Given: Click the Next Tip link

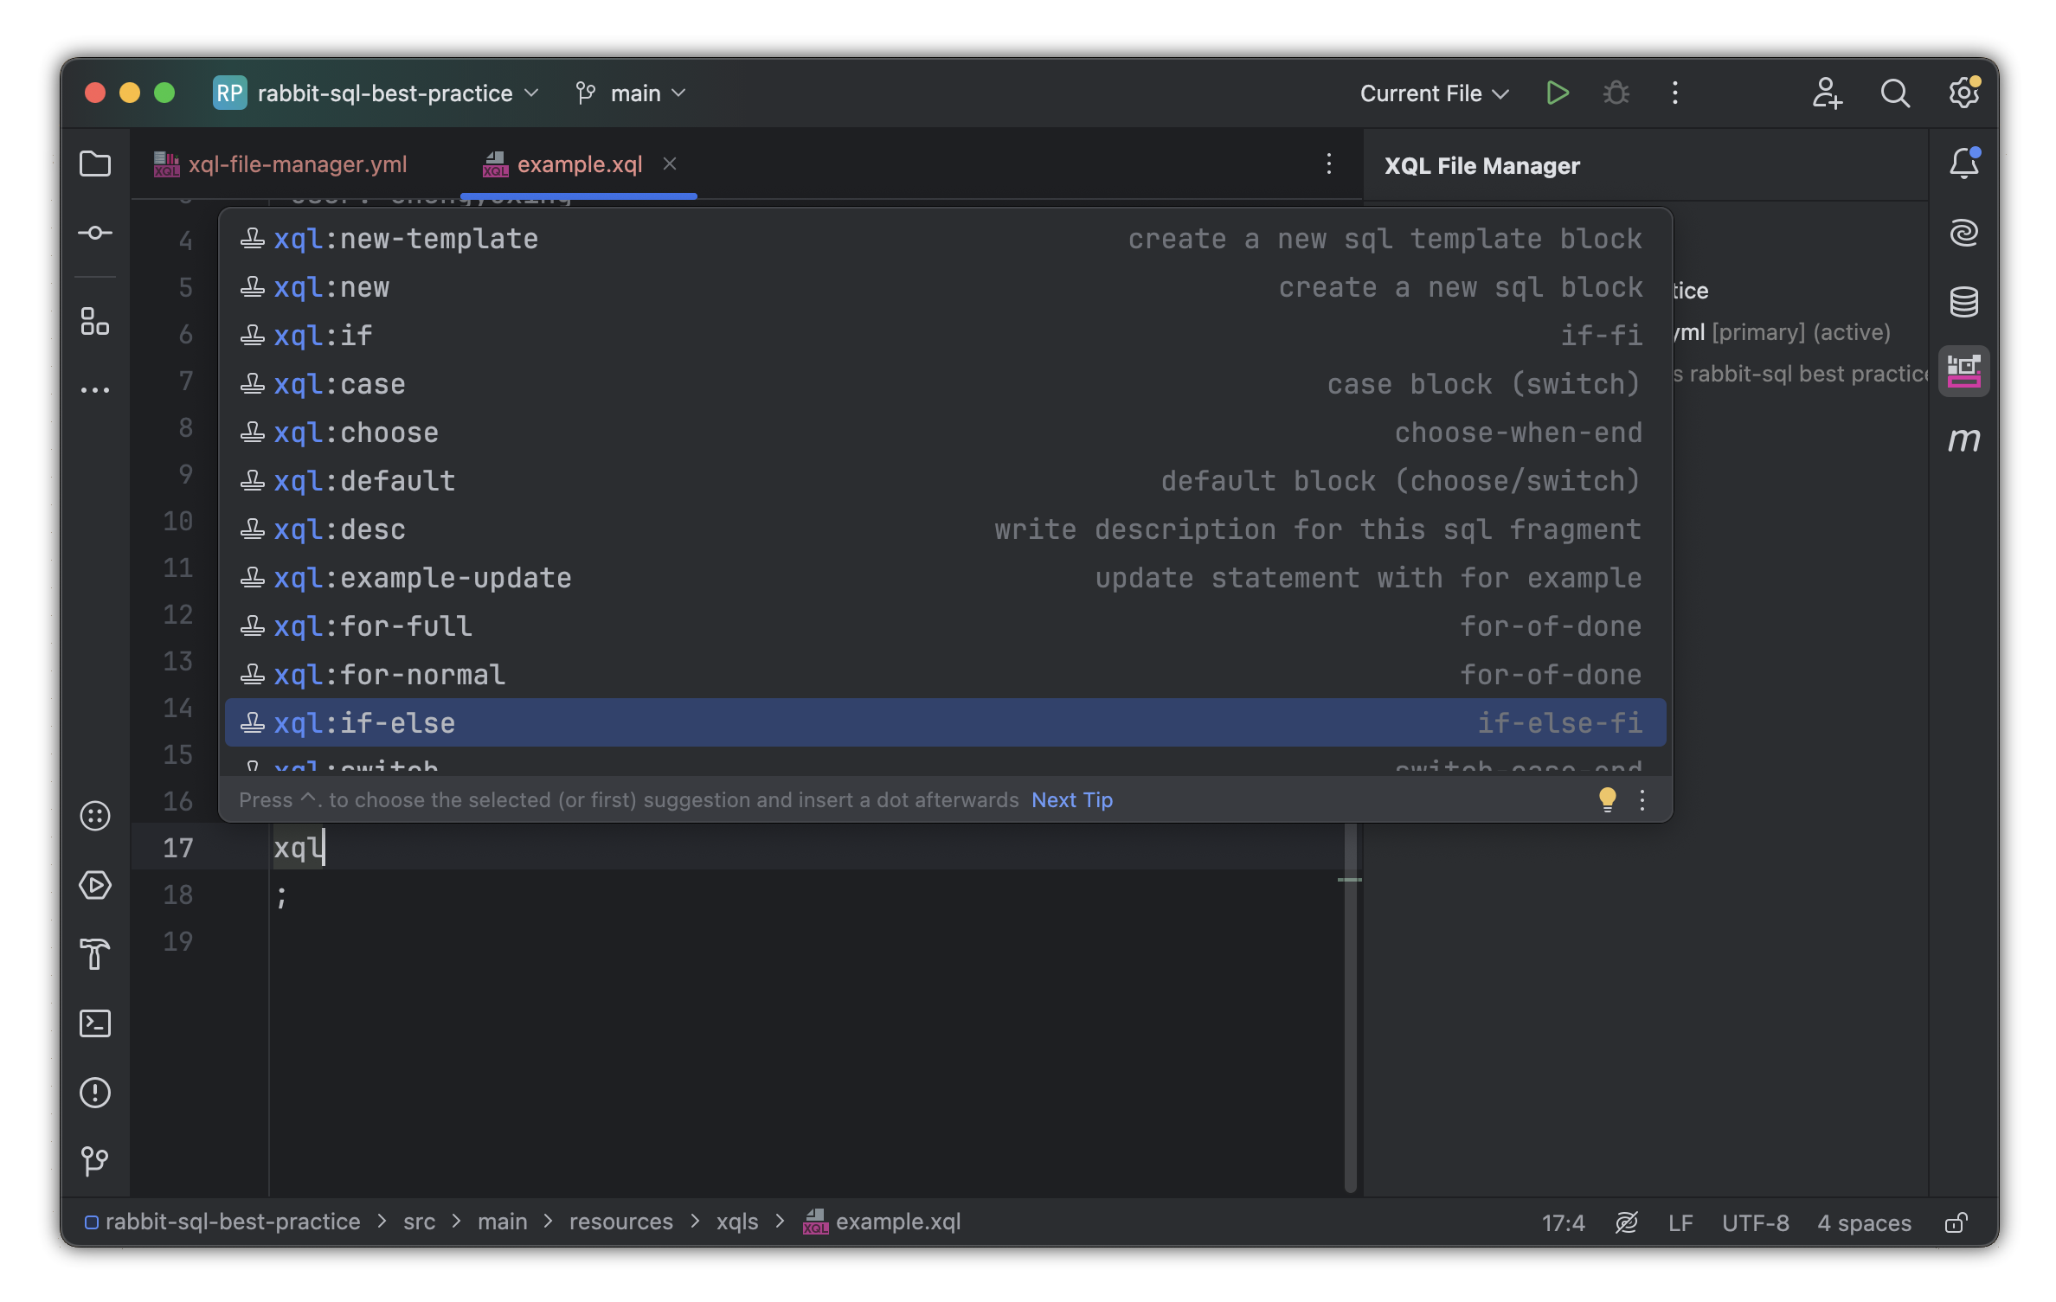Looking at the screenshot, I should point(1072,800).
